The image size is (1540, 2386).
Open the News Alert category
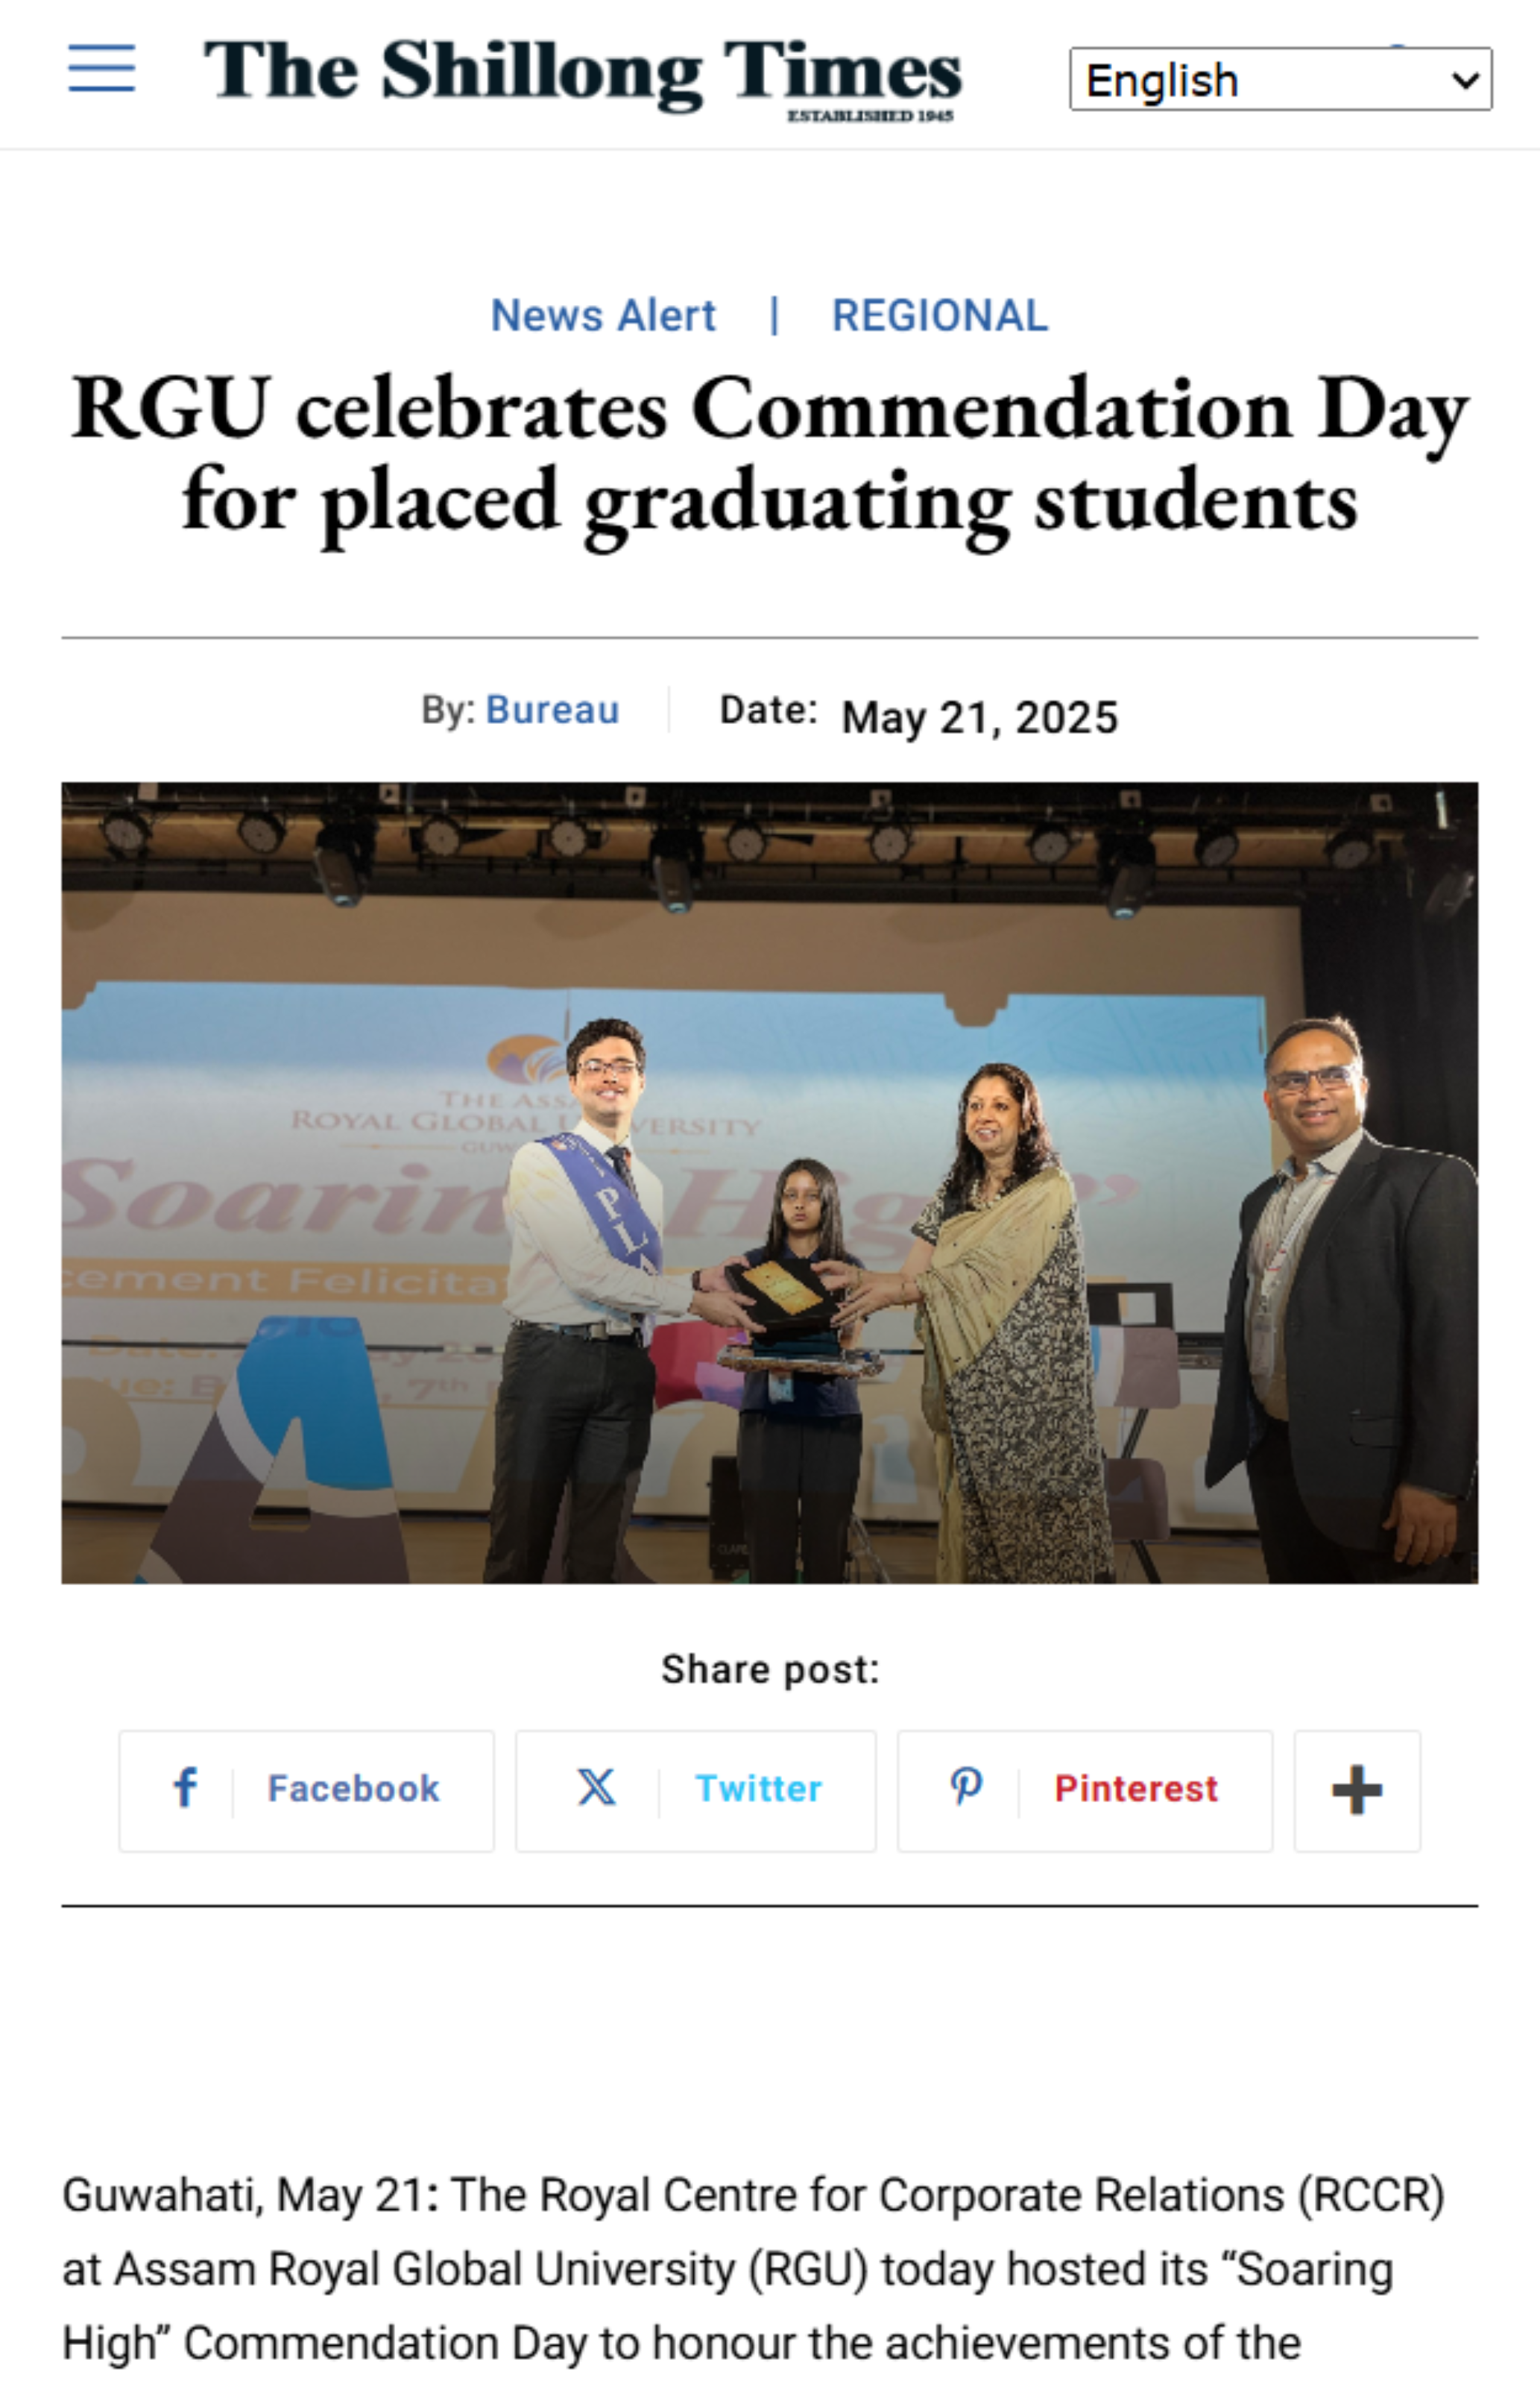click(x=603, y=316)
